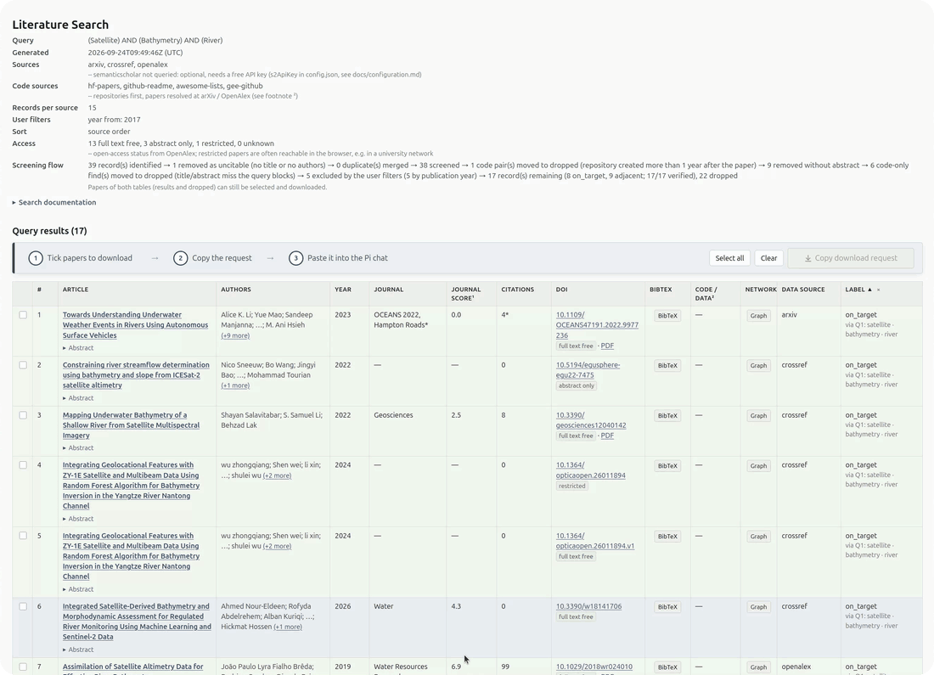Viewport: 934px width, 675px height.
Task: Open the PDF link for article 1
Action: pos(607,346)
